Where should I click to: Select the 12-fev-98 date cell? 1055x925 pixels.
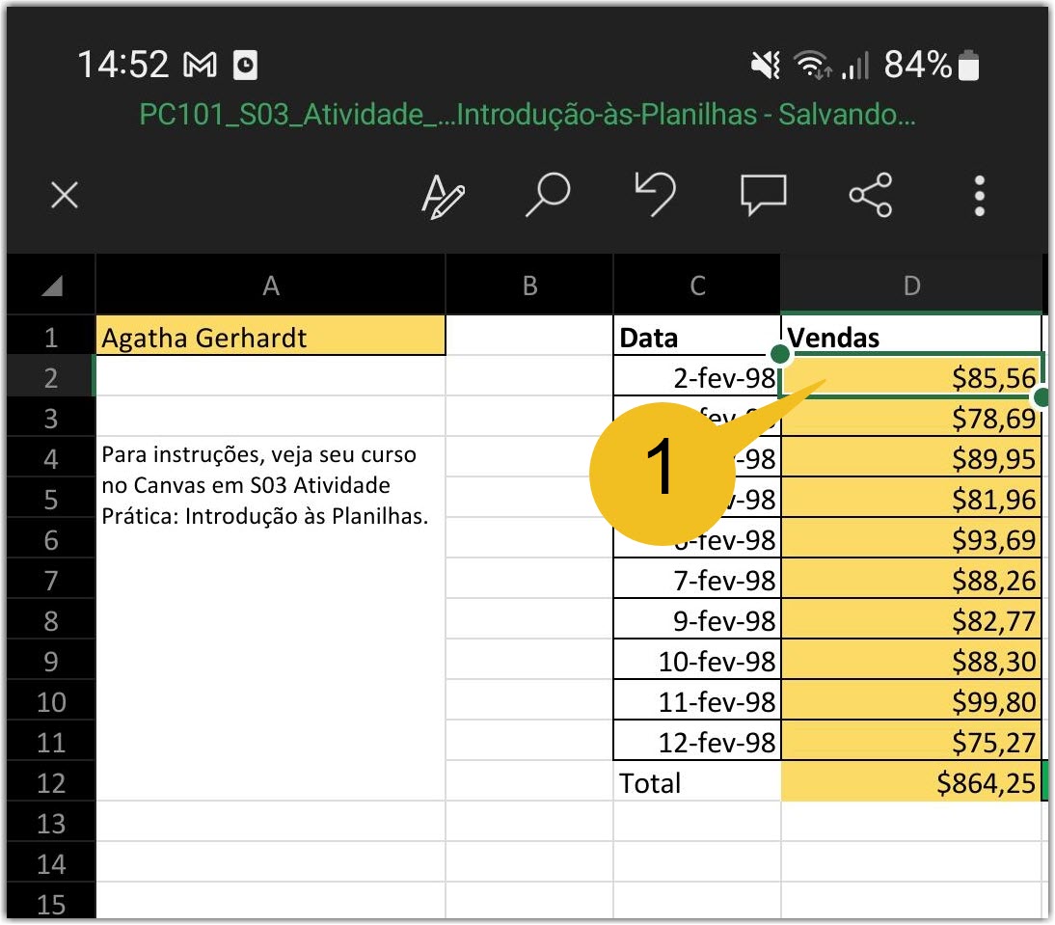[x=697, y=742]
